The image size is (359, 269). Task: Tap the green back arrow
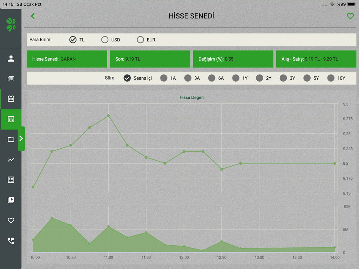(x=33, y=16)
